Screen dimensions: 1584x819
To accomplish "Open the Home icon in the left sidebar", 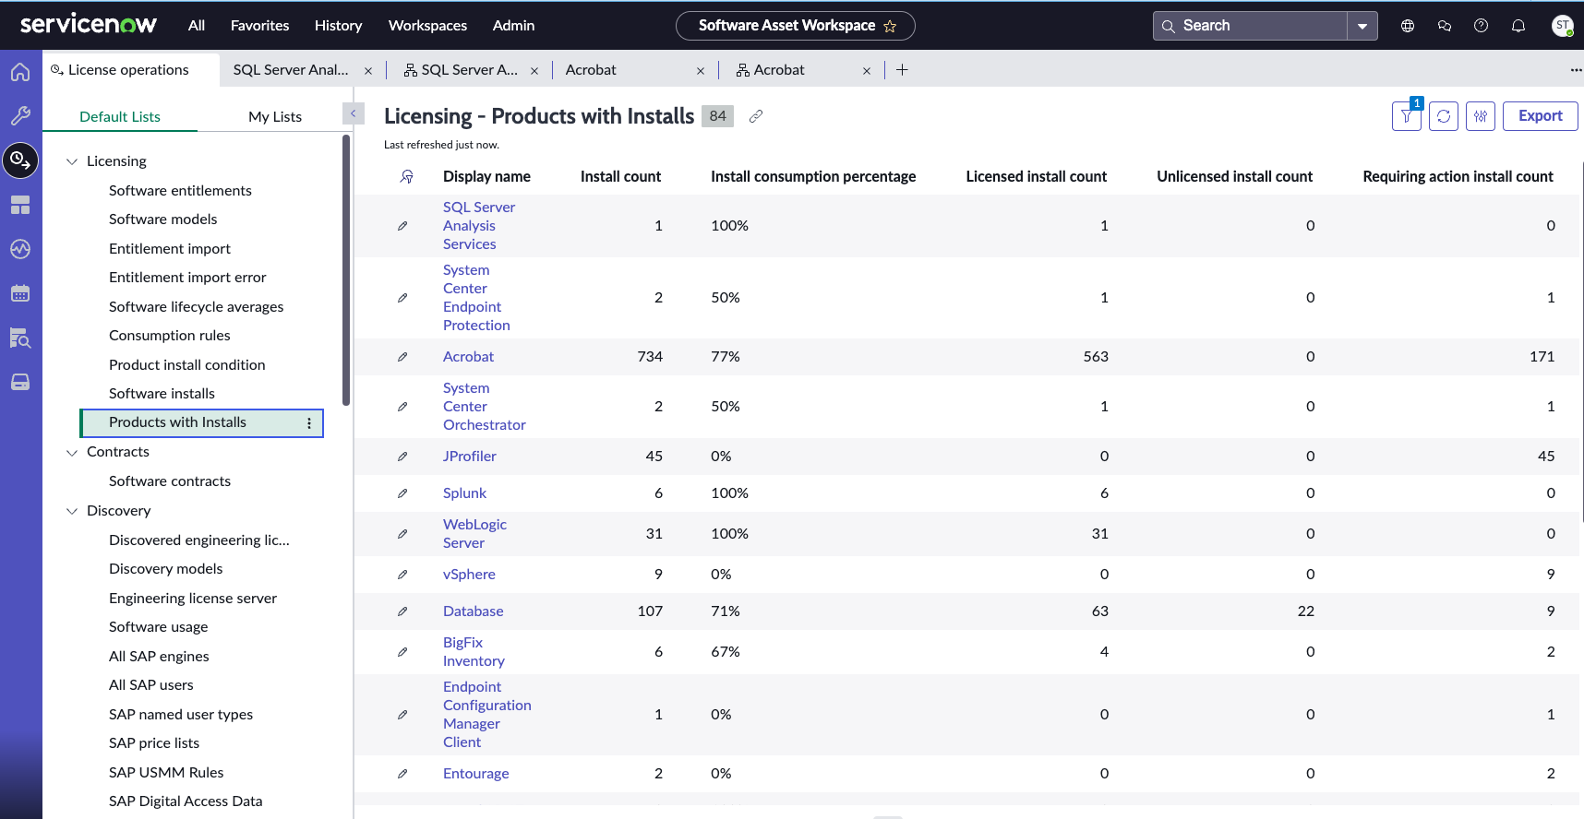I will pyautogui.click(x=20, y=72).
